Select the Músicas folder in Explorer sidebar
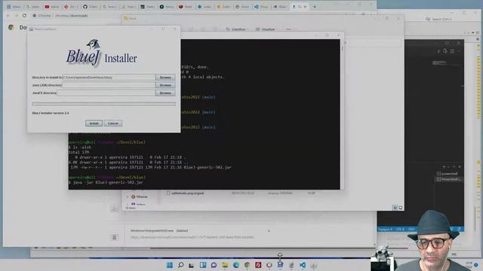Viewport: 483px width, 271px height. pos(140,196)
